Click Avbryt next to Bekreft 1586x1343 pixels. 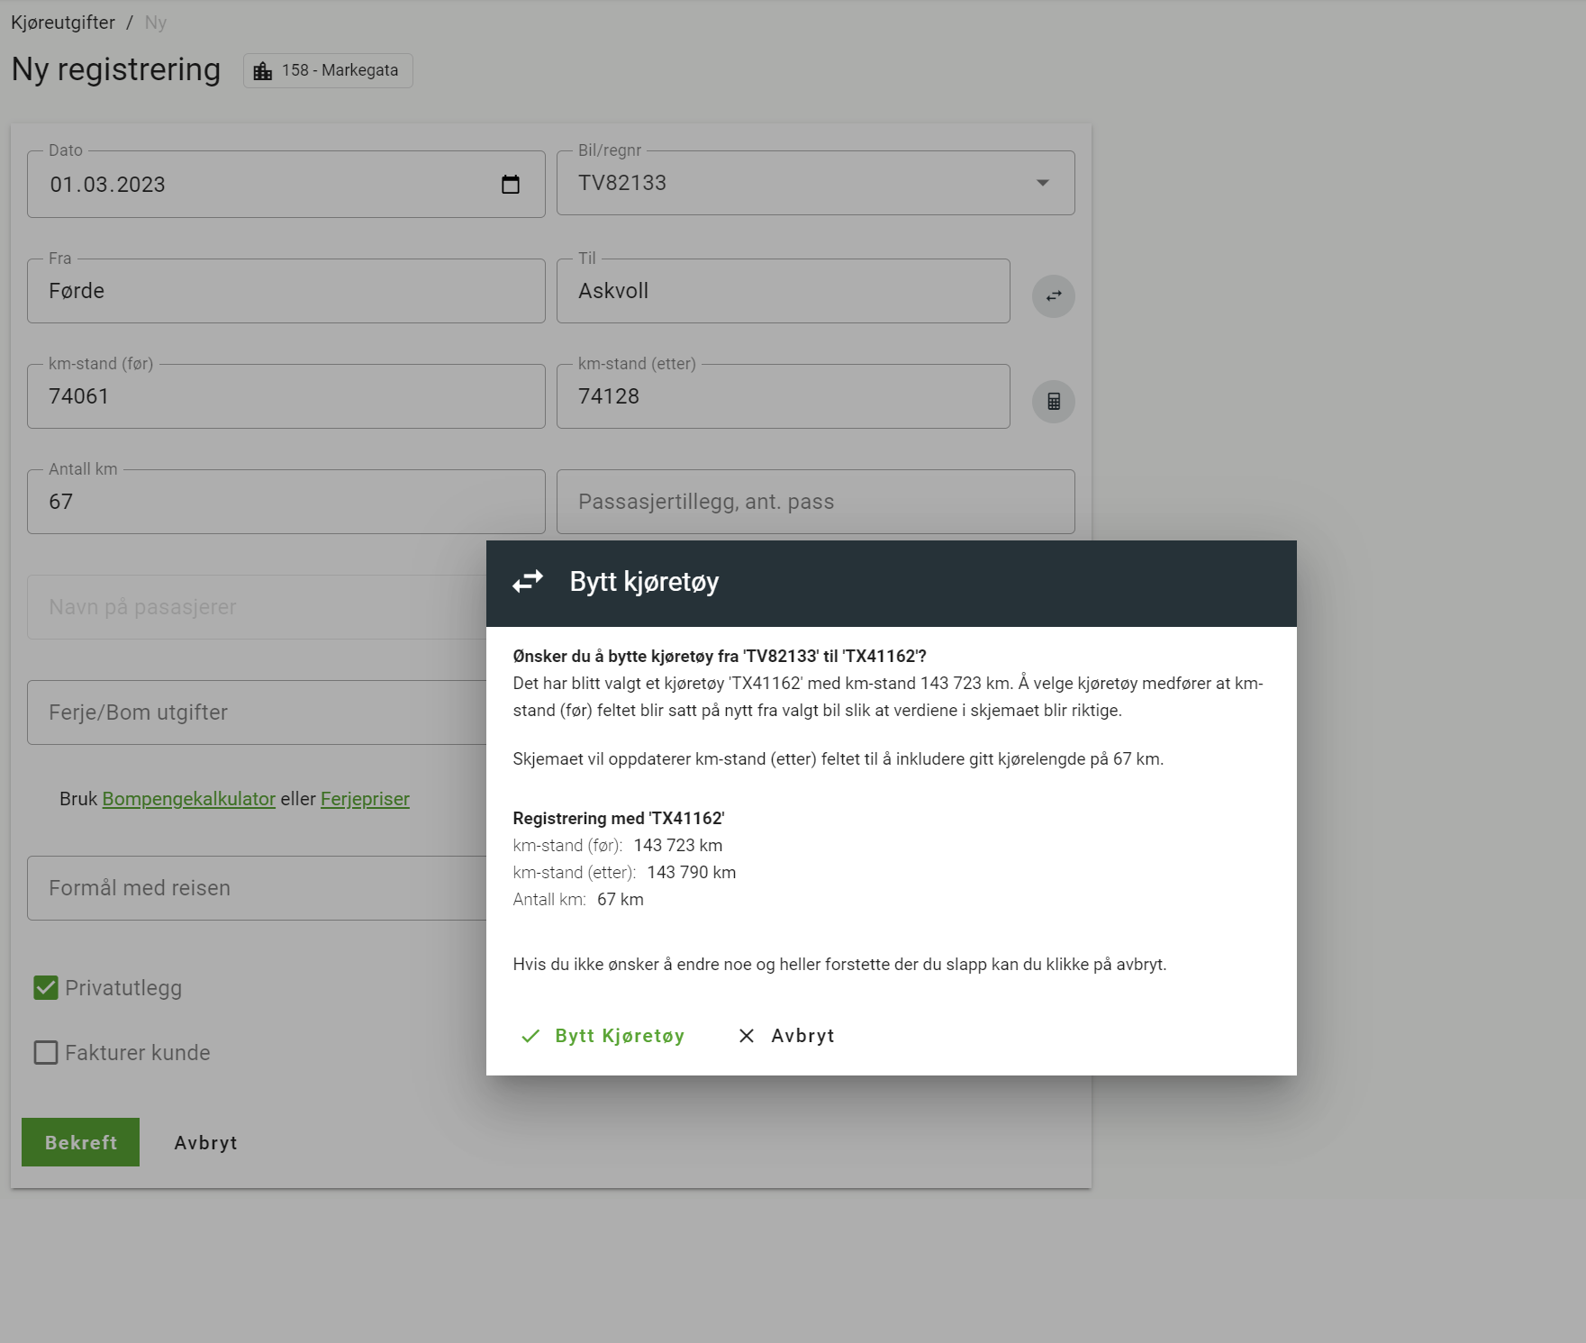click(206, 1142)
